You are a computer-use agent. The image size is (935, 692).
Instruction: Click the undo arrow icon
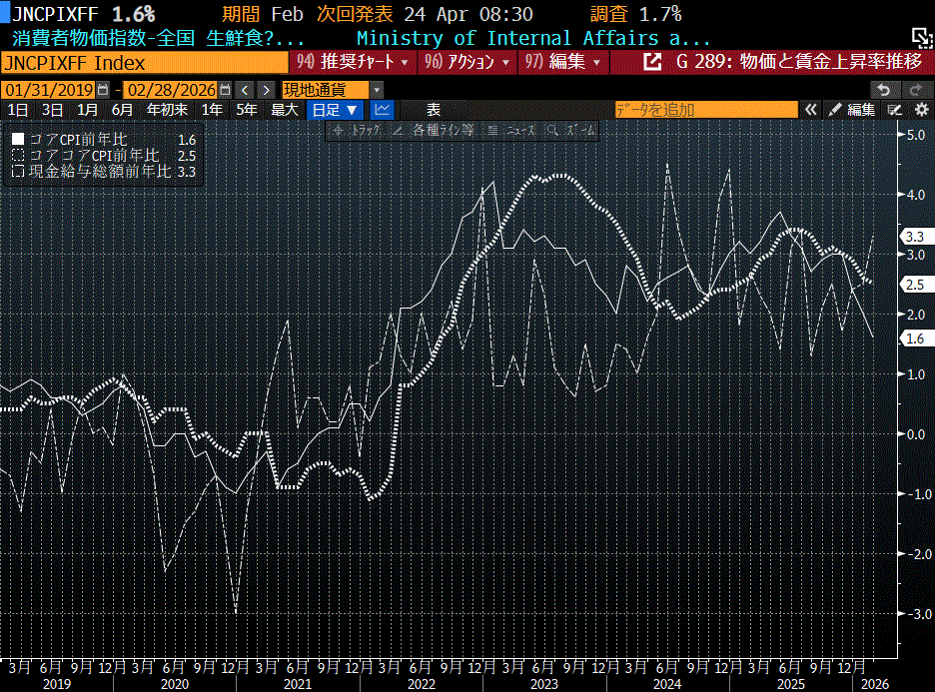884,89
